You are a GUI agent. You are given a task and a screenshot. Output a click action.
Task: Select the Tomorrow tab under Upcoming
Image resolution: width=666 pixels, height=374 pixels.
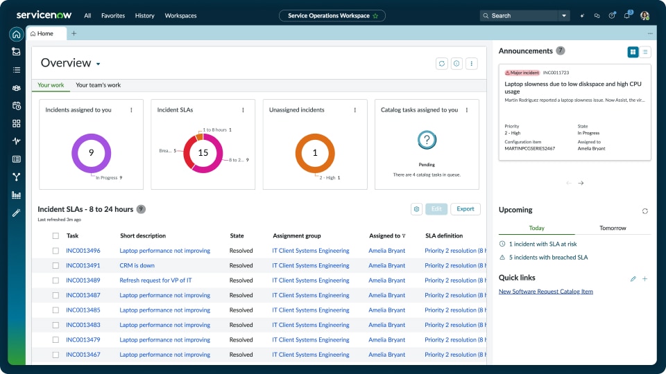coord(613,228)
